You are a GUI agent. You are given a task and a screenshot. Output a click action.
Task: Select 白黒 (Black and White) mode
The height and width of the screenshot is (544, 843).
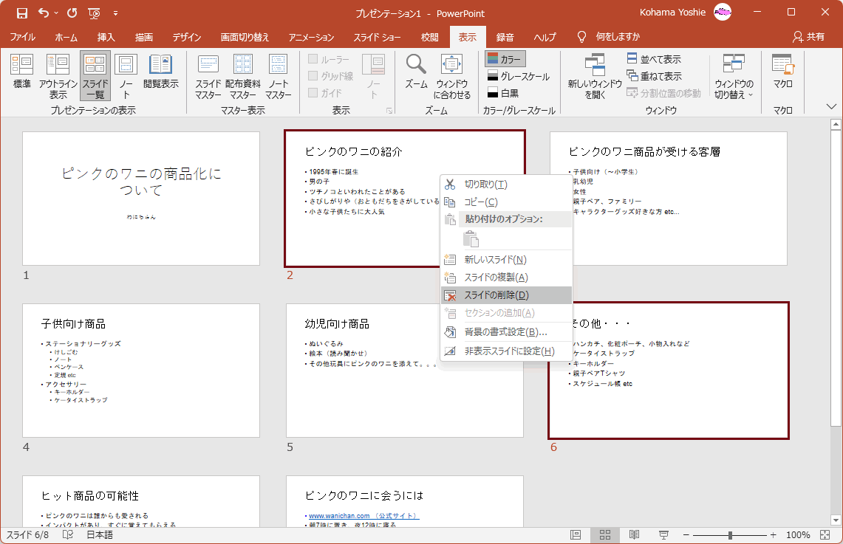pos(502,93)
